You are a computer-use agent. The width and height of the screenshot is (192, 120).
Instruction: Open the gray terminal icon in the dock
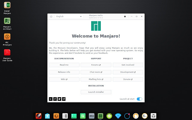(x=65, y=116)
